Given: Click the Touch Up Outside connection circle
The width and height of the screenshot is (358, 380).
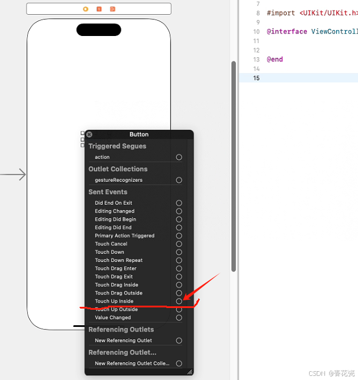Looking at the screenshot, I should tap(179, 309).
